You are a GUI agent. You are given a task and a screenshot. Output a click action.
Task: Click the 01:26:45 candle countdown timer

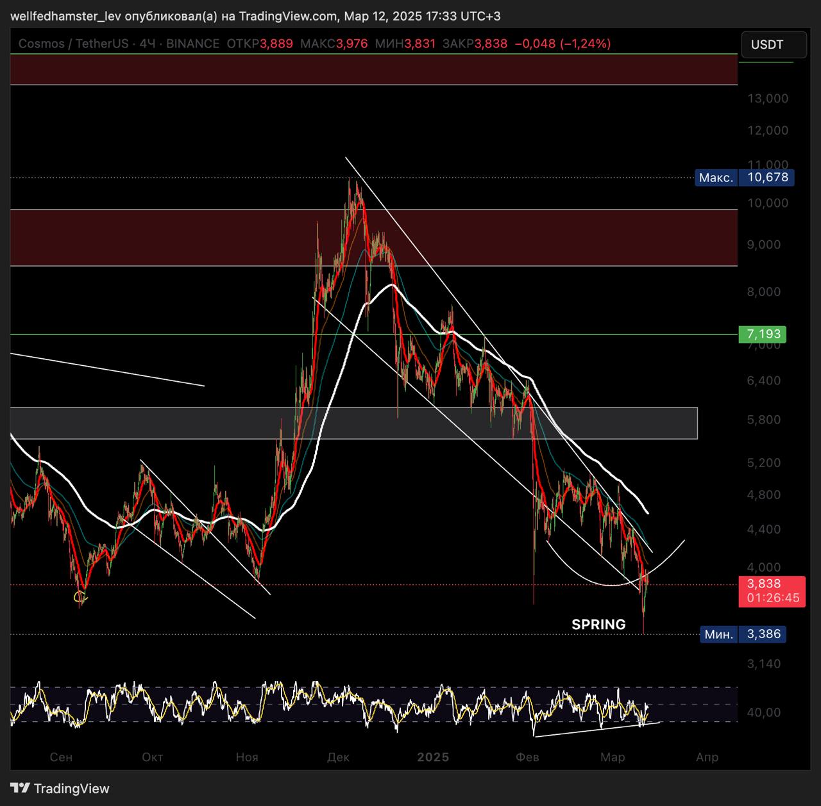pos(773,598)
